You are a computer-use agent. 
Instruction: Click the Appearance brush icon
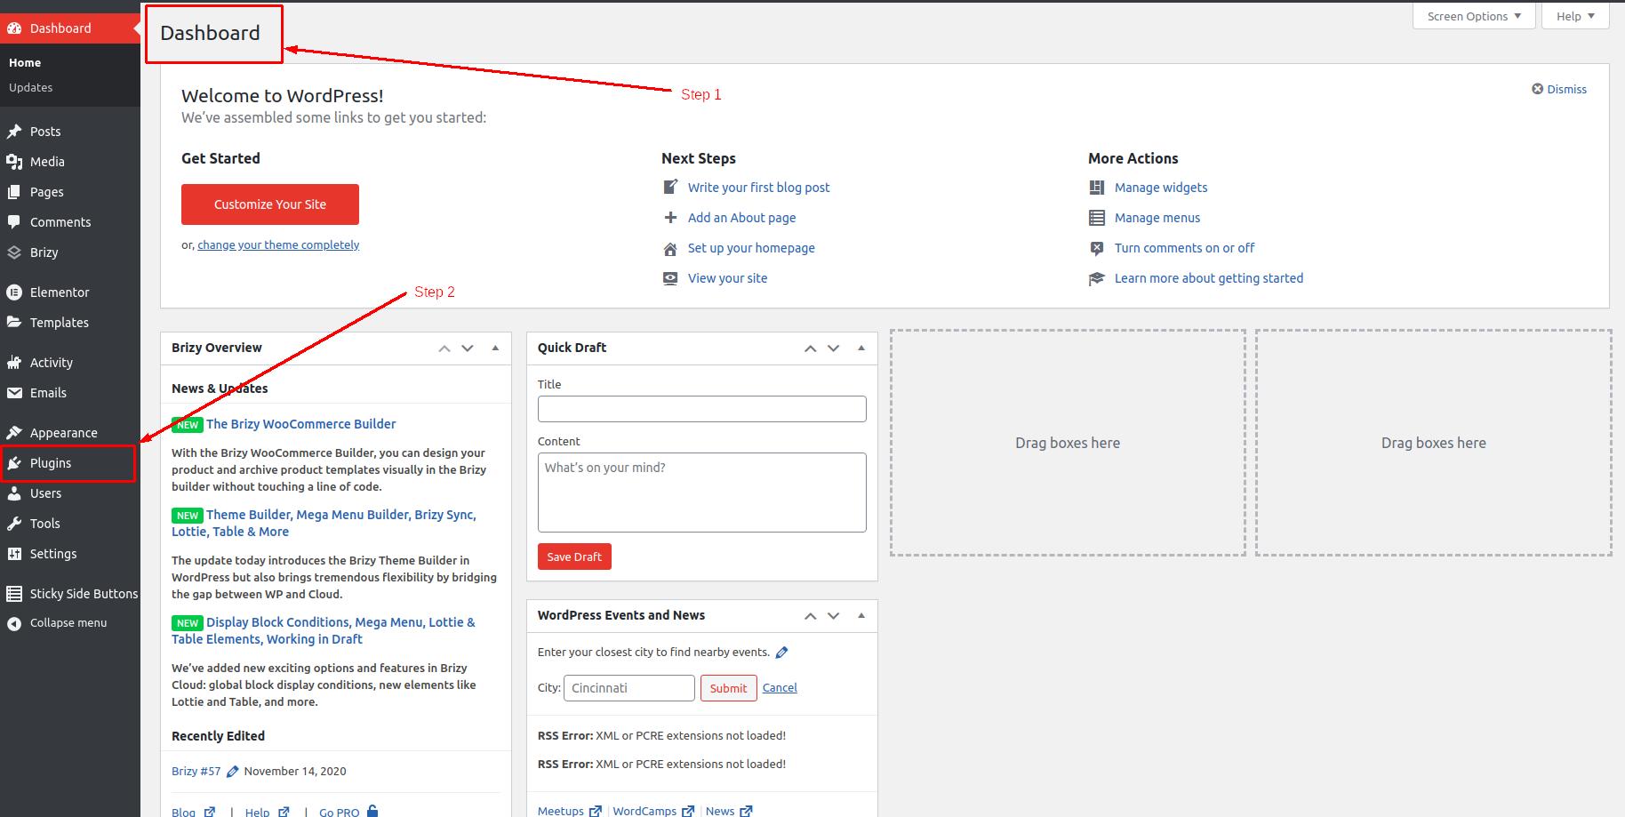tap(14, 433)
